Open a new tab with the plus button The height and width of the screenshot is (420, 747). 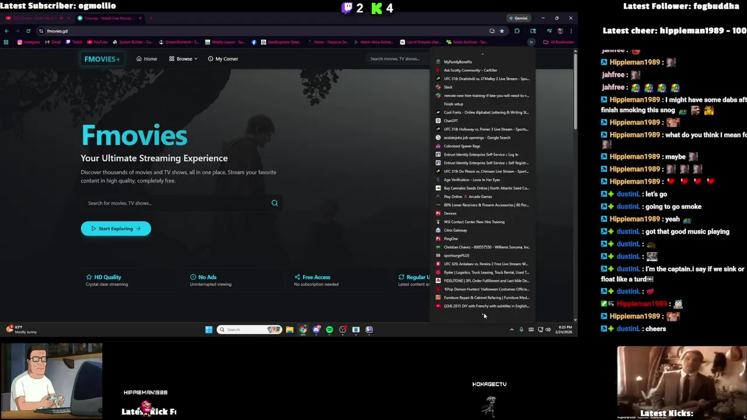click(151, 18)
